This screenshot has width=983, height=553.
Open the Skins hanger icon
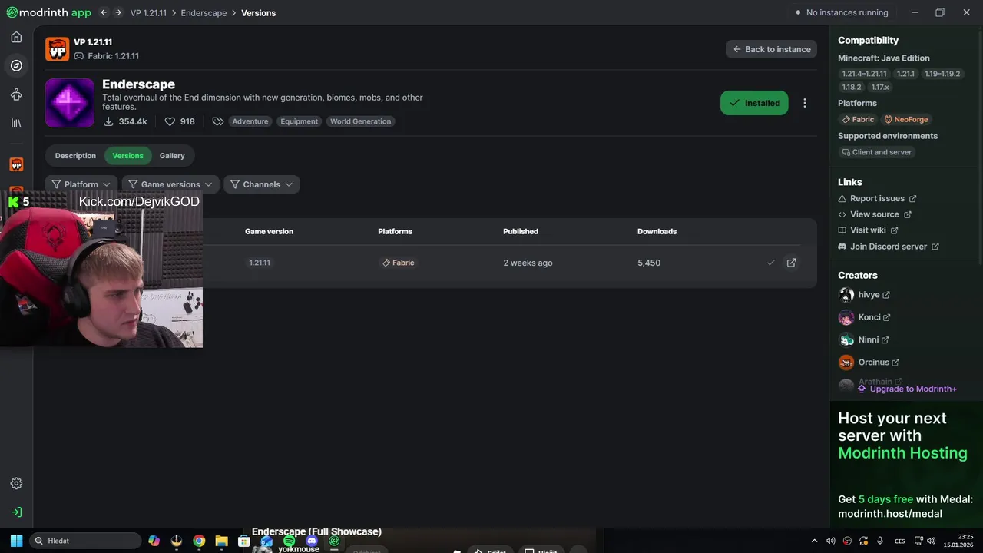click(x=16, y=94)
